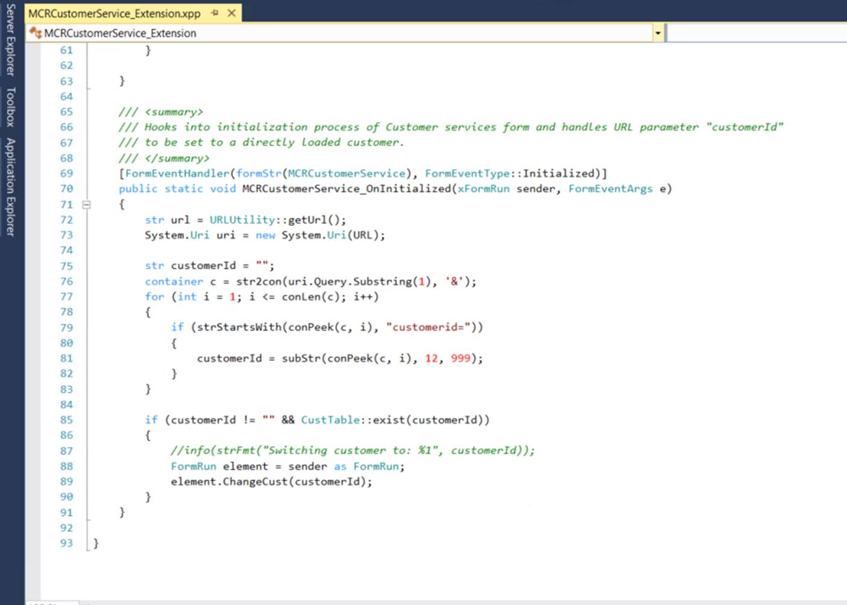
Task: Click line number 69 in gutter
Action: click(66, 173)
